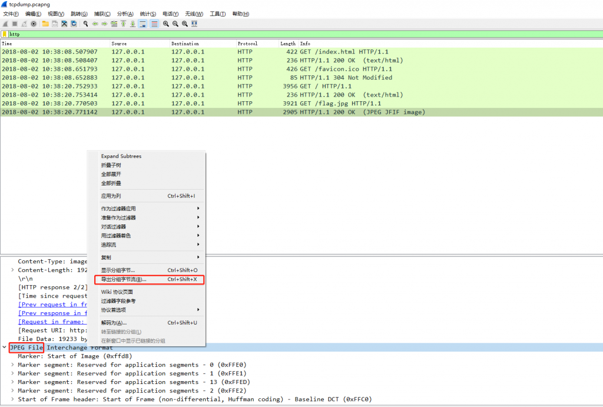This screenshot has height=407, width=603.
Task: Zoom in on packet text
Action: pos(165,24)
